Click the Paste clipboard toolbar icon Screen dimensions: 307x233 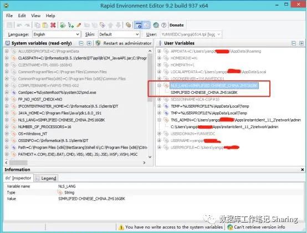point(45,25)
